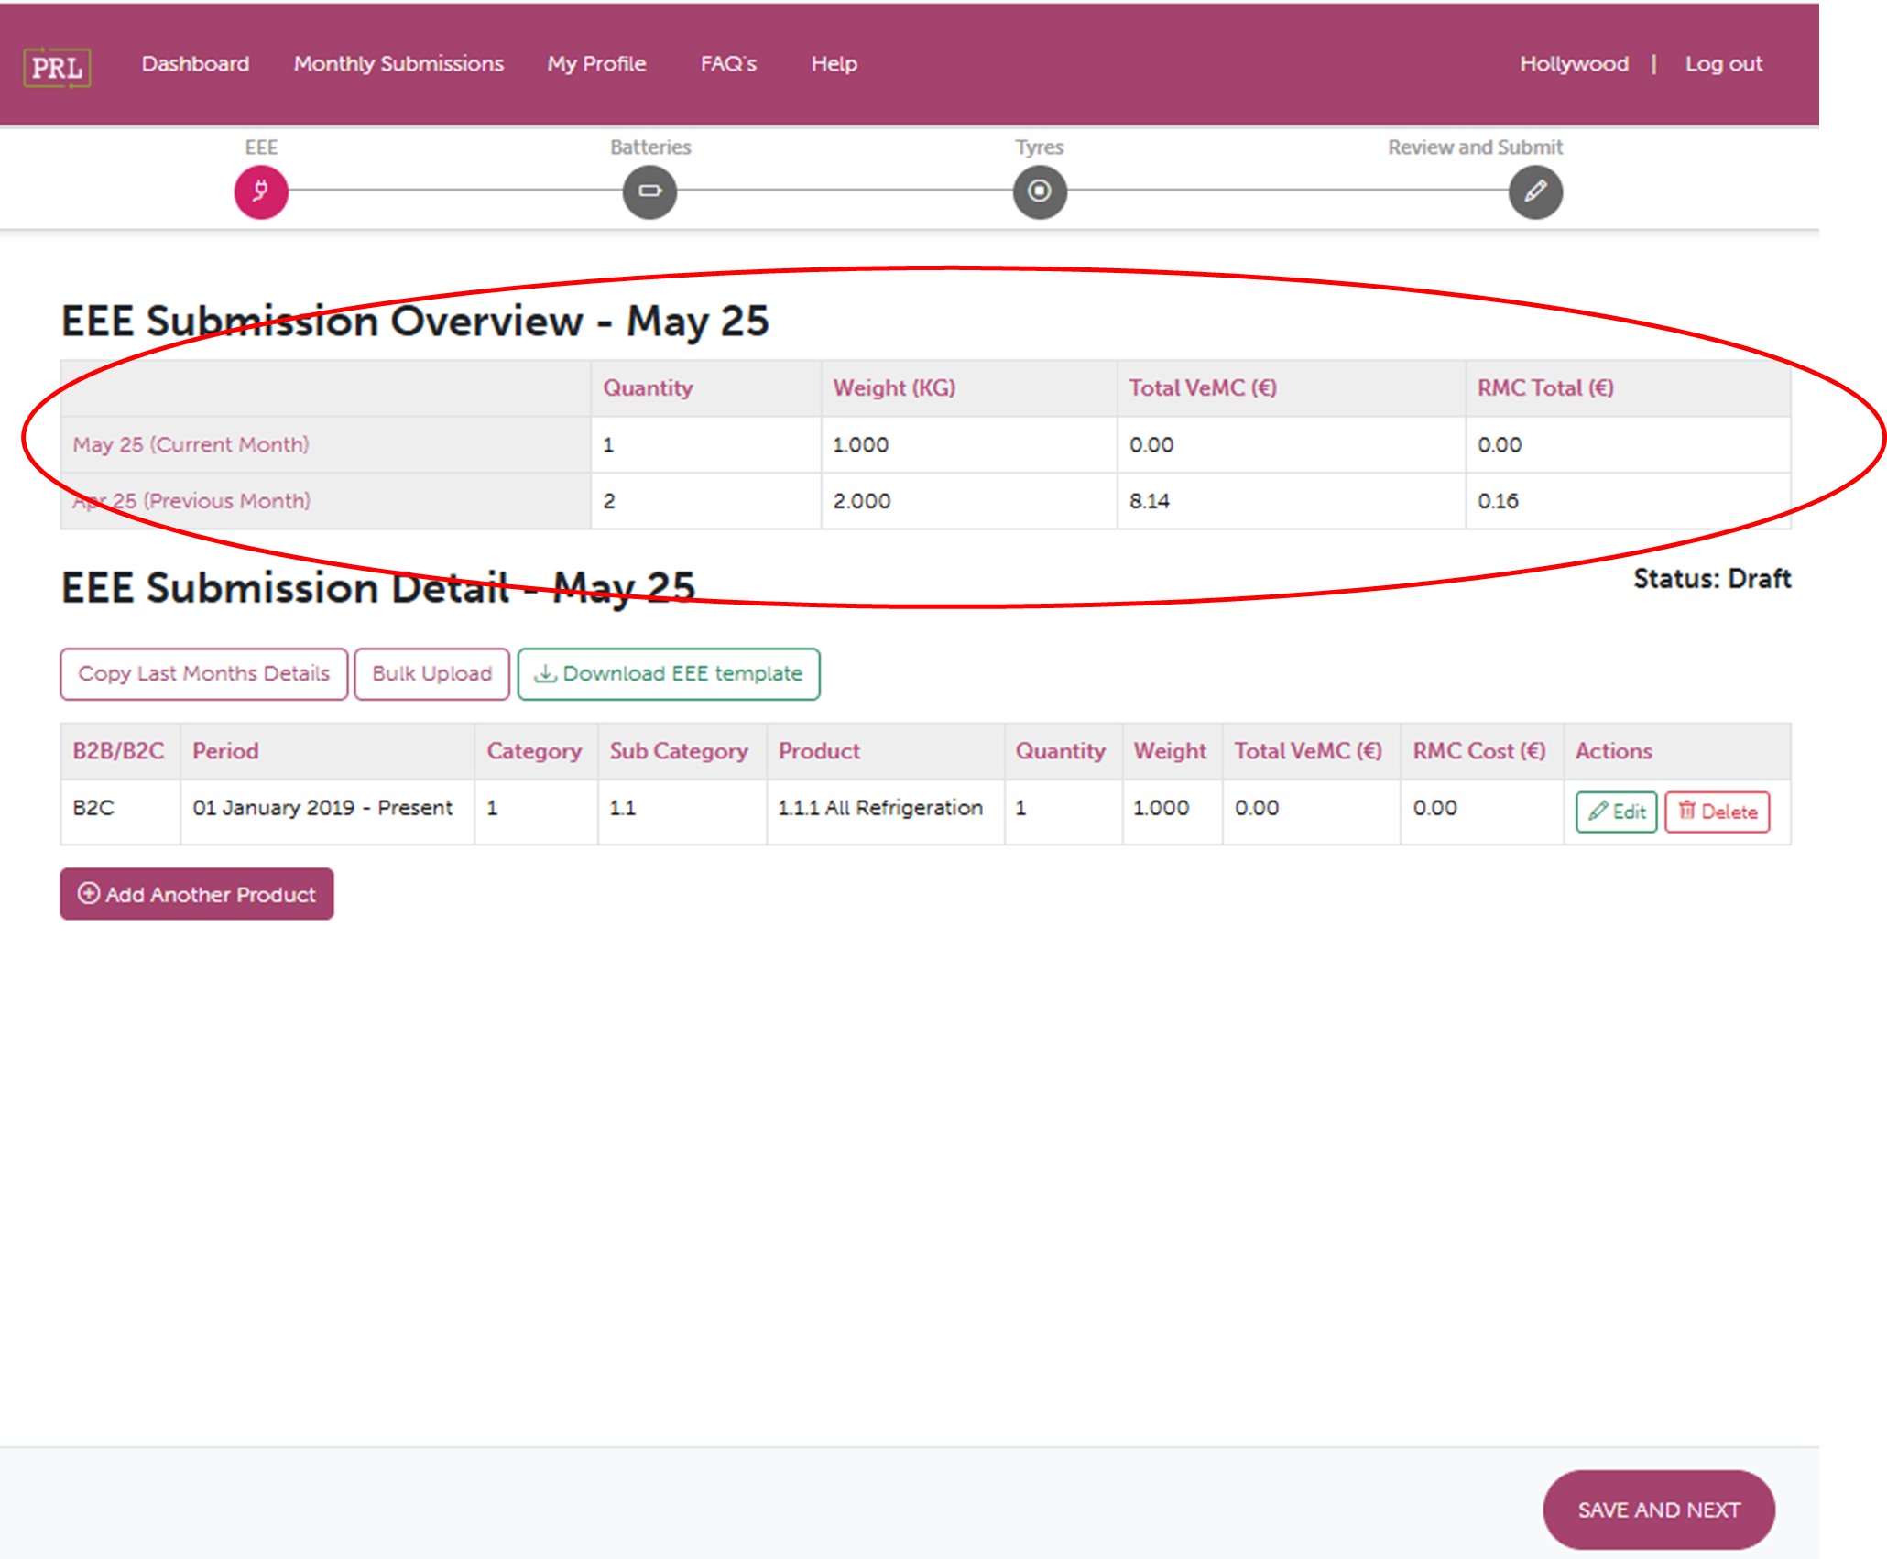1887x1559 pixels.
Task: Delete the All Refrigeration product row
Action: click(1718, 811)
